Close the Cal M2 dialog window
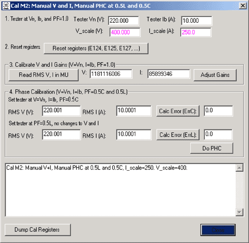The width and height of the screenshot is (249, 243). pos(242,6)
